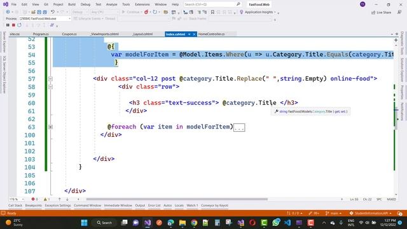Click the Undo arrow icon
This screenshot has height=229, width=407.
pos(53,12)
